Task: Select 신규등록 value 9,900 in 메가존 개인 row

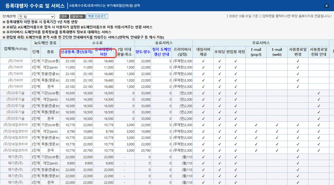Action: click(x=71, y=163)
